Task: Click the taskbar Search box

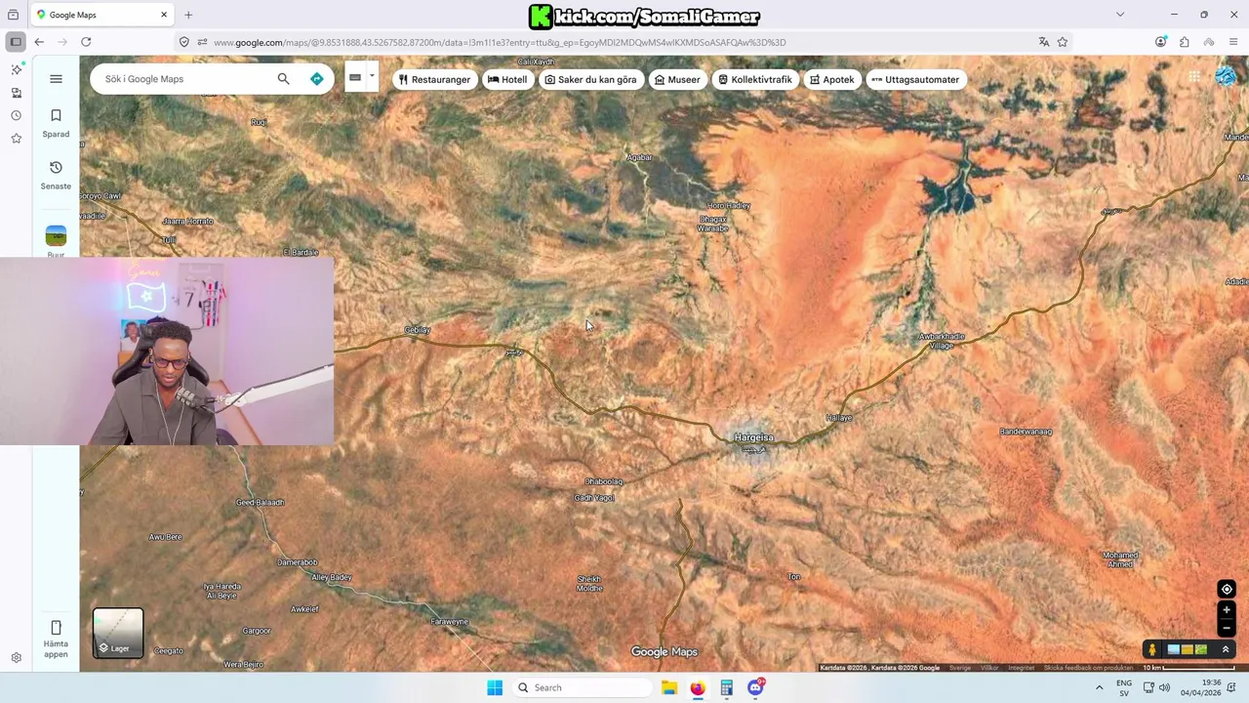Action: [x=582, y=687]
